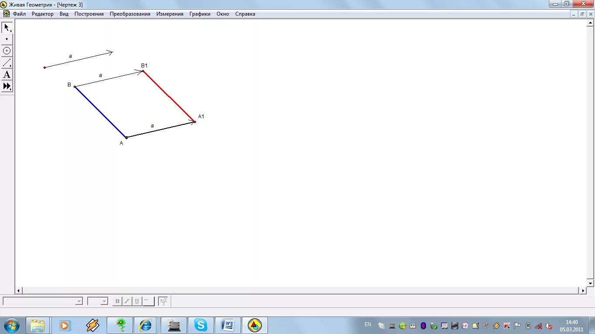The image size is (595, 334).
Task: Open Windows Explorer from taskbar
Action: click(x=38, y=325)
